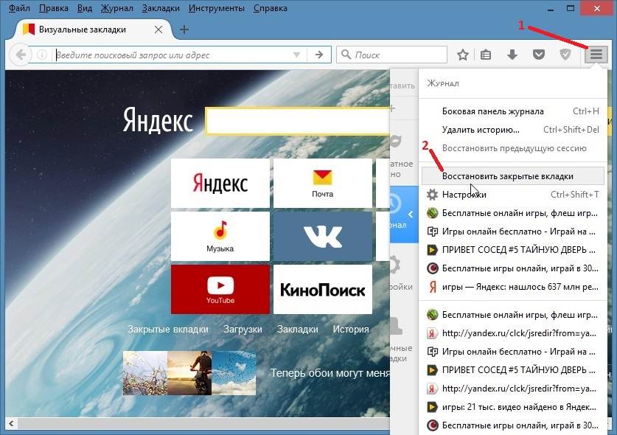Collapse side panel with the chevron arrow
The width and height of the screenshot is (617, 435).
point(411,215)
